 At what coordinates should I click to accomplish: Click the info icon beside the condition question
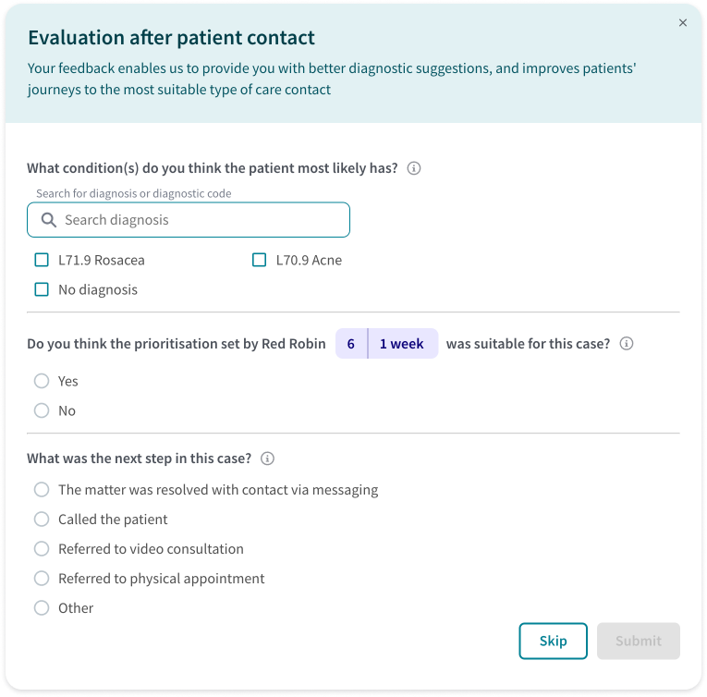click(413, 168)
